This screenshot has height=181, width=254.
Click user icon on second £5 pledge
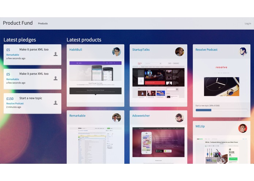[x=56, y=78]
